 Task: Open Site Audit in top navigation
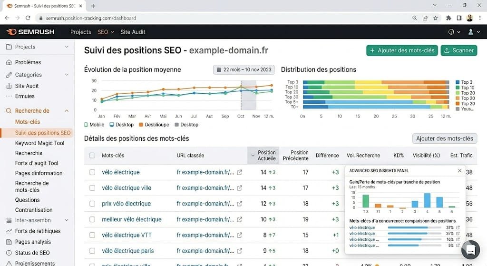point(133,32)
